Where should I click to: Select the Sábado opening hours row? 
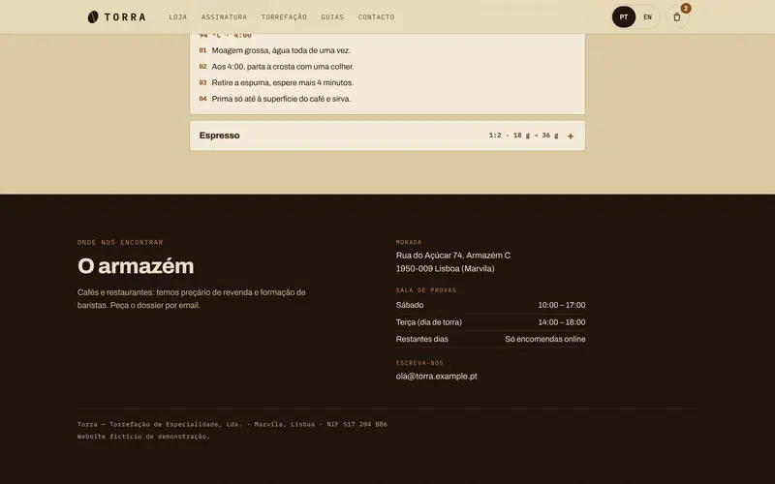pos(490,305)
